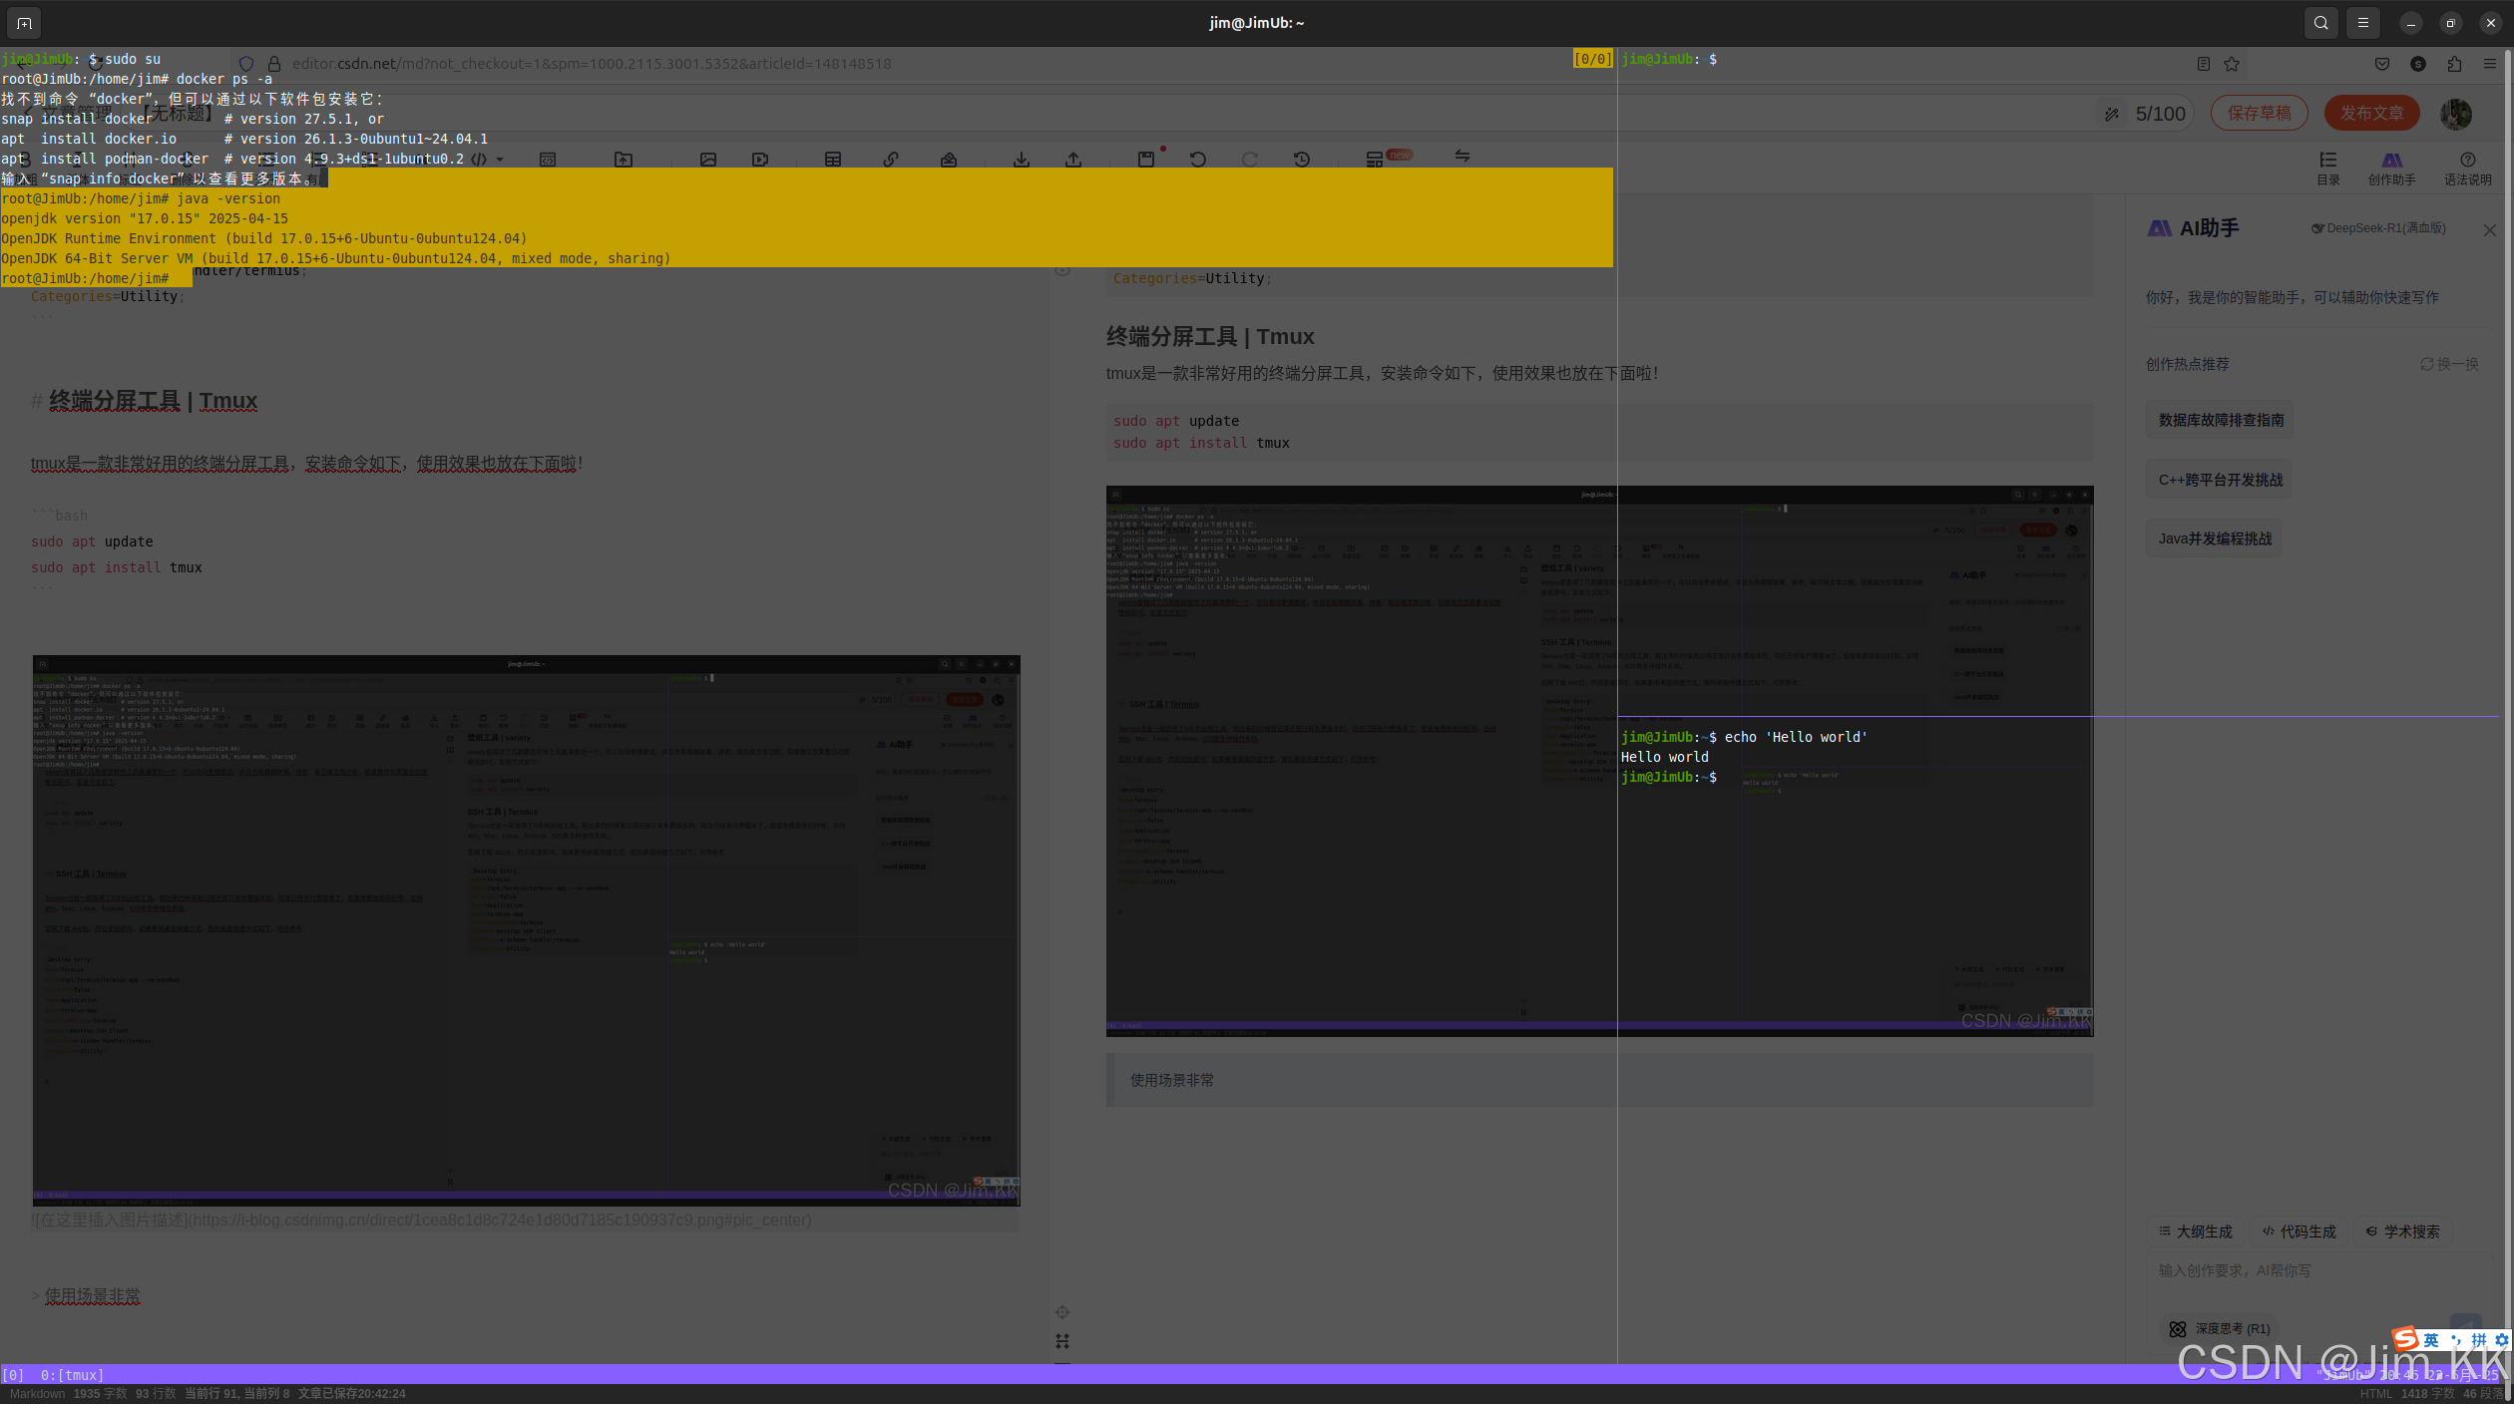2514x1404 pixels.
Task: Select the 大纲生成 tab
Action: point(2195,1231)
